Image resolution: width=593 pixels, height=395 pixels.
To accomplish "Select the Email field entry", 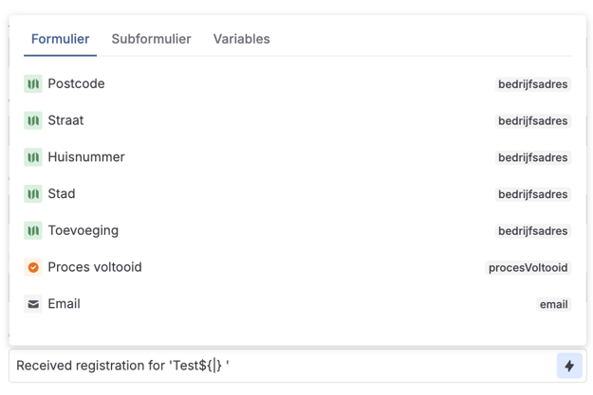I will point(64,304).
